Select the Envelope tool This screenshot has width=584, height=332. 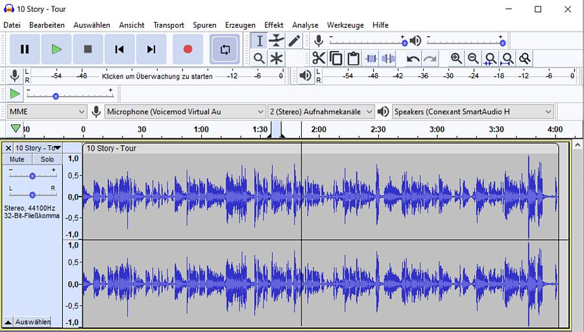[x=276, y=41]
